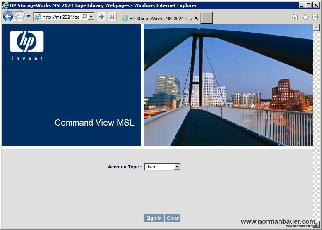The width and height of the screenshot is (322, 230).
Task: Click the green Go arrow button
Action: (101, 17)
